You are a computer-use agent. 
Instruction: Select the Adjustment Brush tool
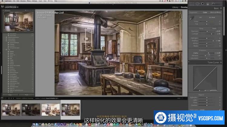[216, 4]
